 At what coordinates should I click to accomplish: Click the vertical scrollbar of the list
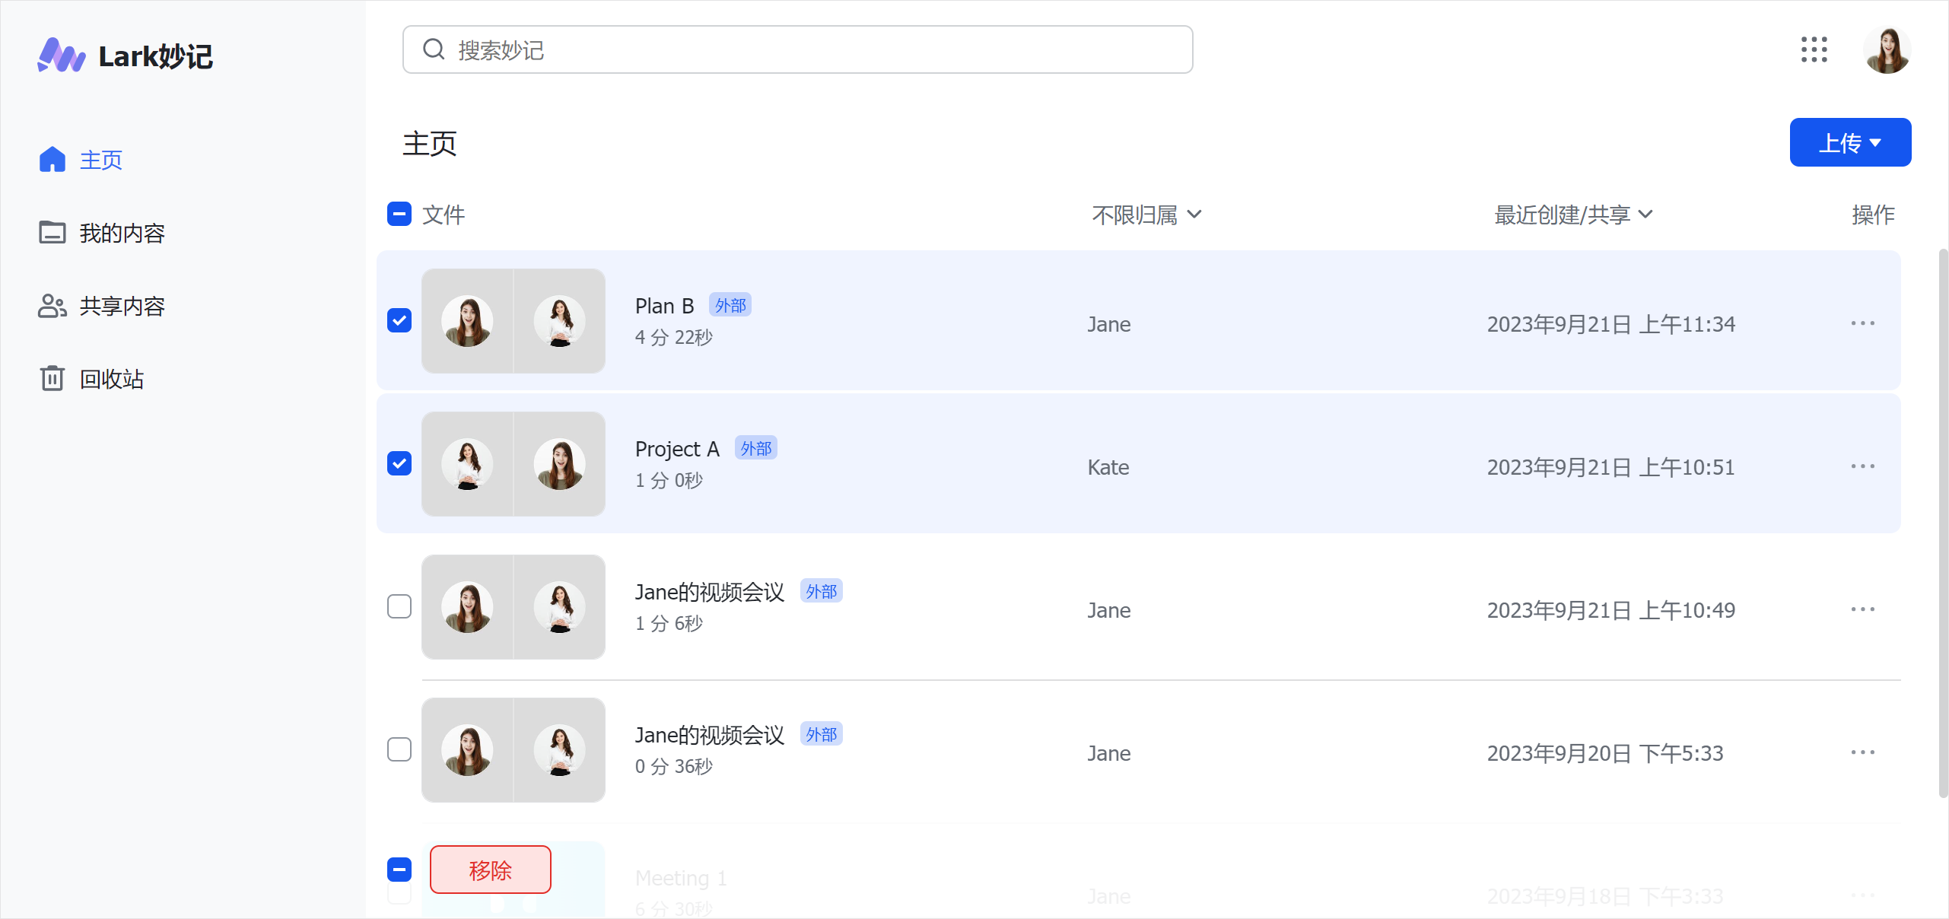pos(1943,523)
